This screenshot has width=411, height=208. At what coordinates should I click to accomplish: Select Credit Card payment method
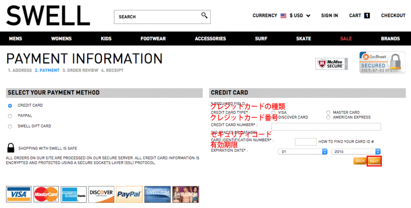coord(10,106)
